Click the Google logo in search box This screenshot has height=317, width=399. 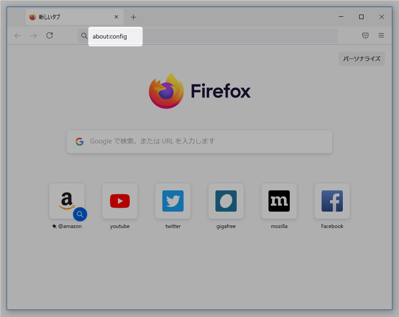tap(80, 142)
